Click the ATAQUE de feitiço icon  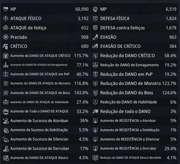tap(6, 28)
